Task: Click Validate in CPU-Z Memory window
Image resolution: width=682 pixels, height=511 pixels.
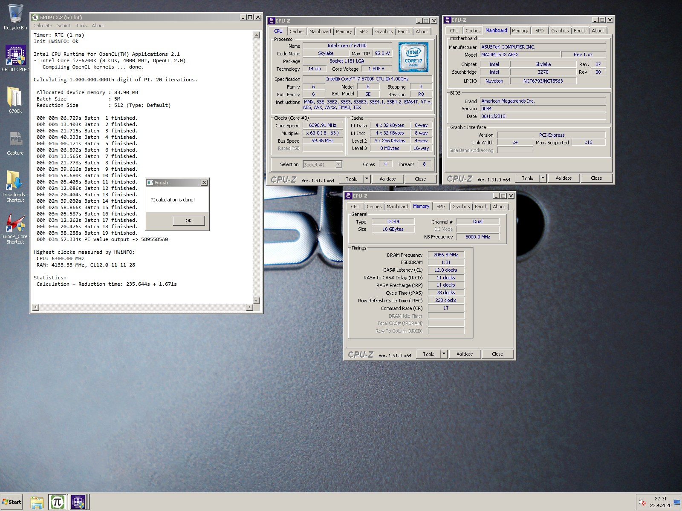Action: [x=465, y=354]
